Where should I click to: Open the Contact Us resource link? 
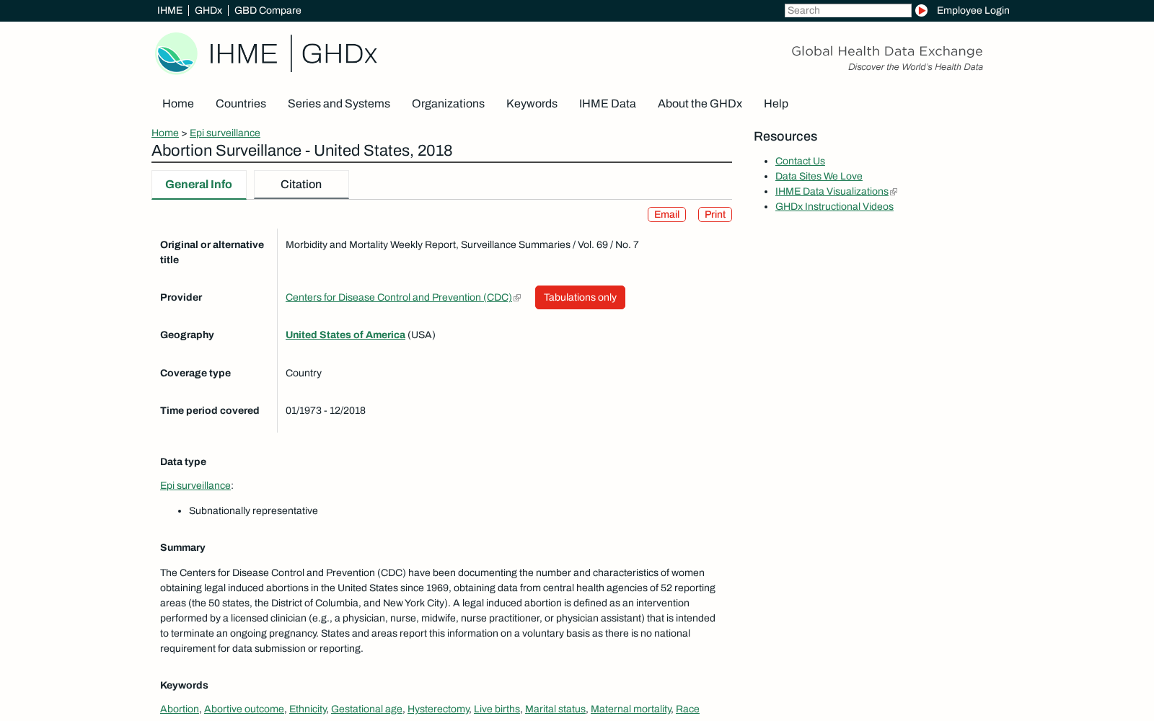(x=800, y=162)
